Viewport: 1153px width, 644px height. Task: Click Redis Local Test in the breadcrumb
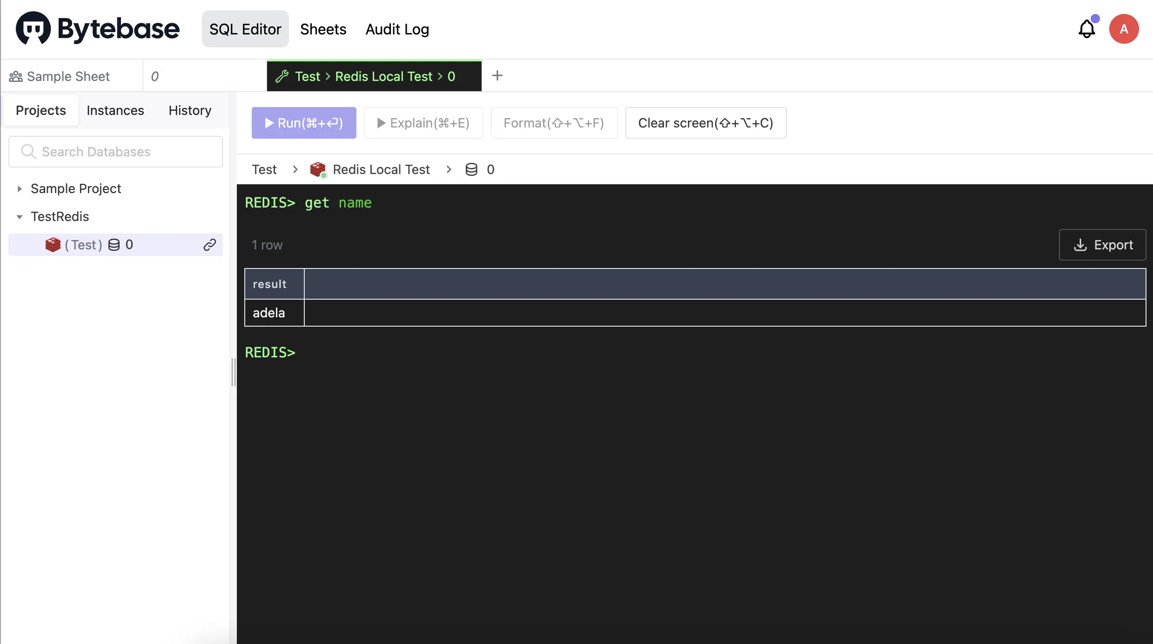(x=381, y=169)
